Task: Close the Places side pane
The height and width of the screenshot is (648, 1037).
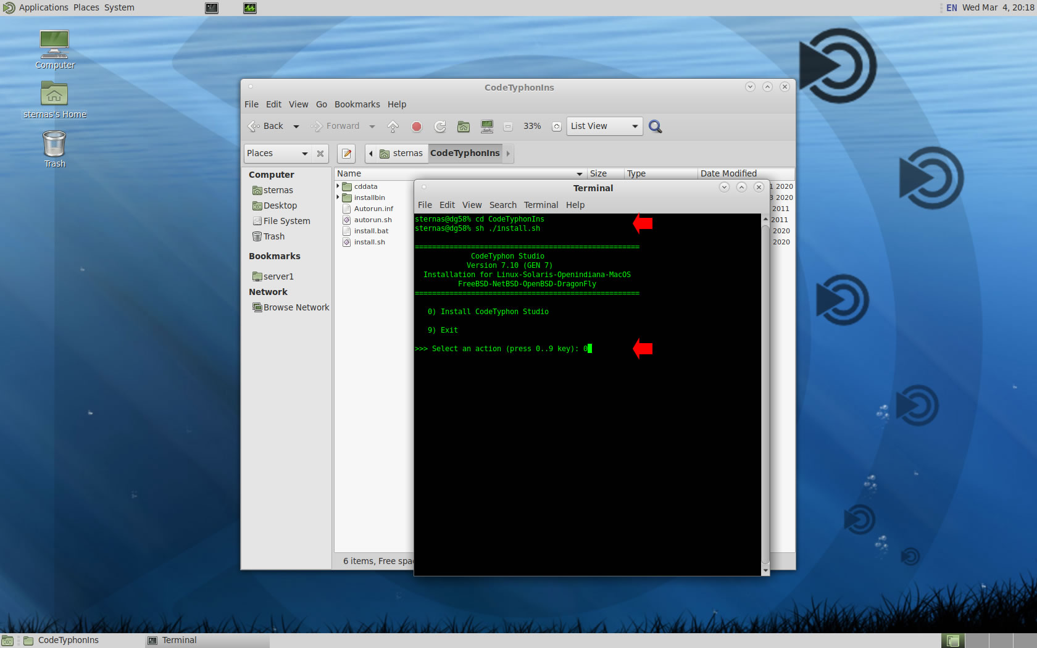Action: point(320,154)
